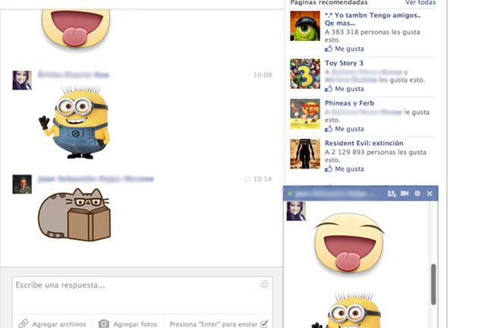Image resolution: width=501 pixels, height=328 pixels.
Task: Open Toy Story 3 page link
Action: pos(344,63)
